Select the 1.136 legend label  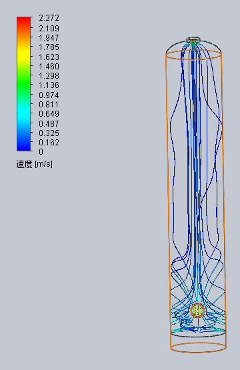point(49,85)
